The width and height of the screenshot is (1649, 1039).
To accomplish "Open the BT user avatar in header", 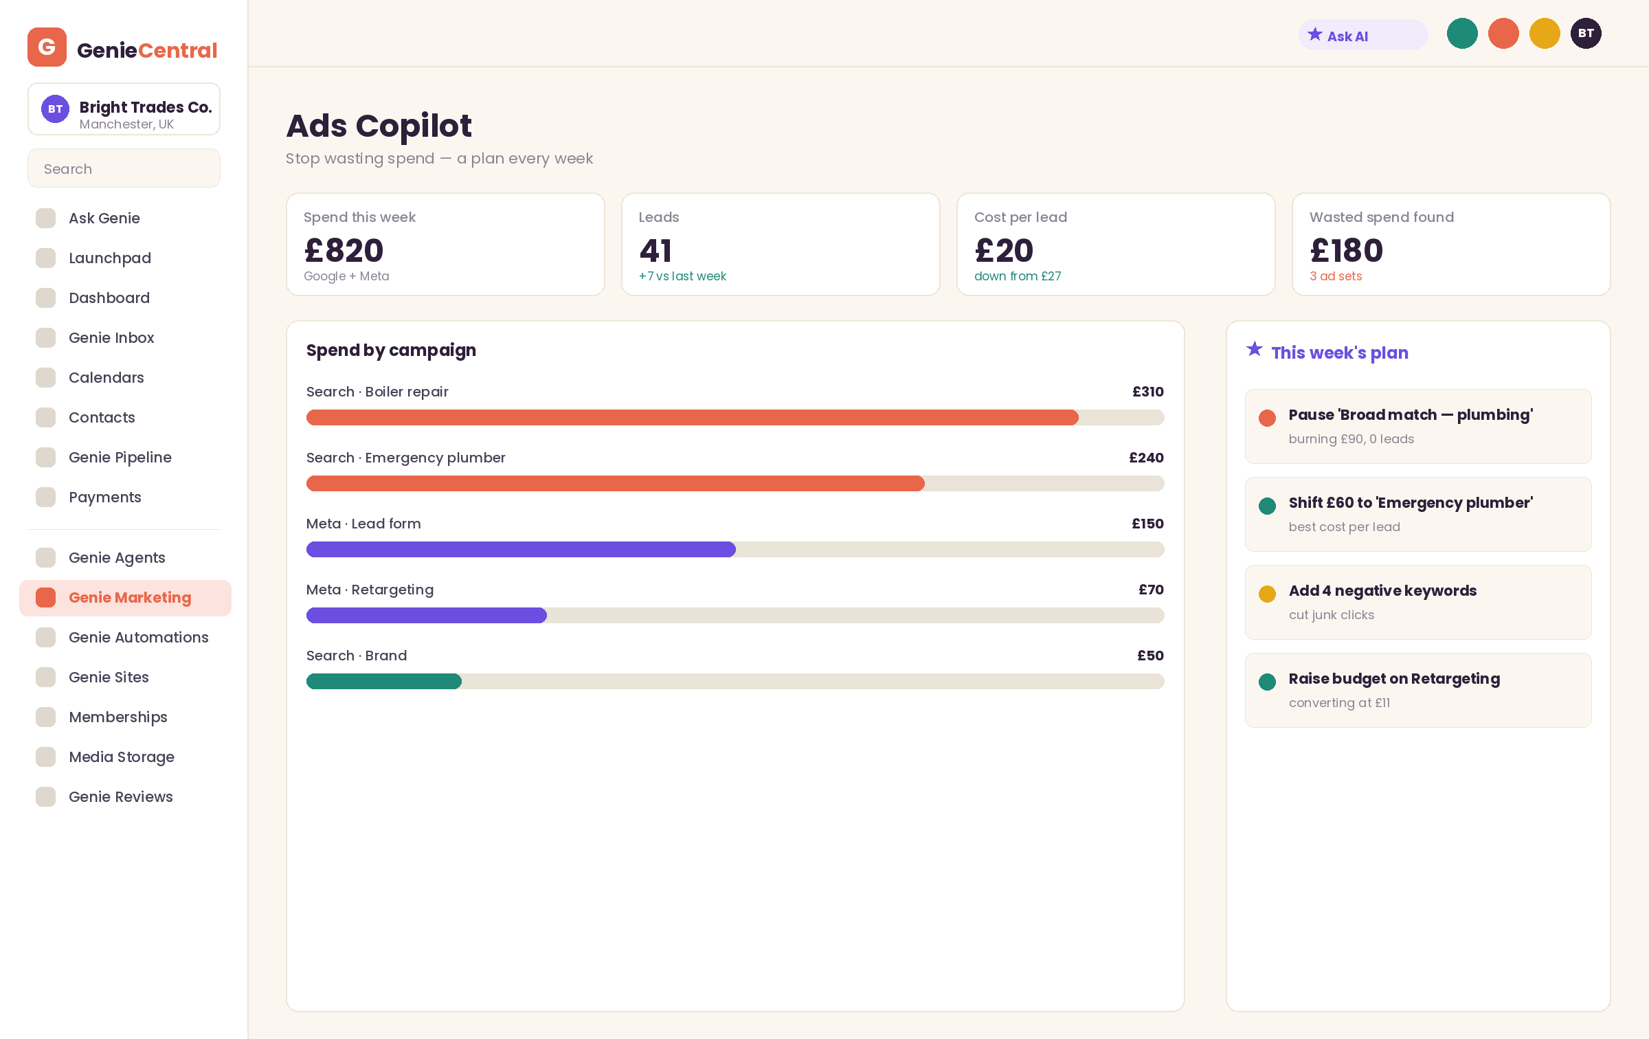I will tap(1586, 33).
